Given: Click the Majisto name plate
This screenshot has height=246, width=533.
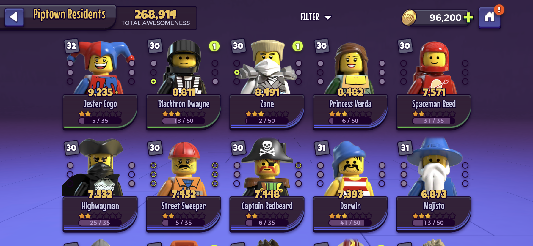Looking at the screenshot, I should (434, 214).
